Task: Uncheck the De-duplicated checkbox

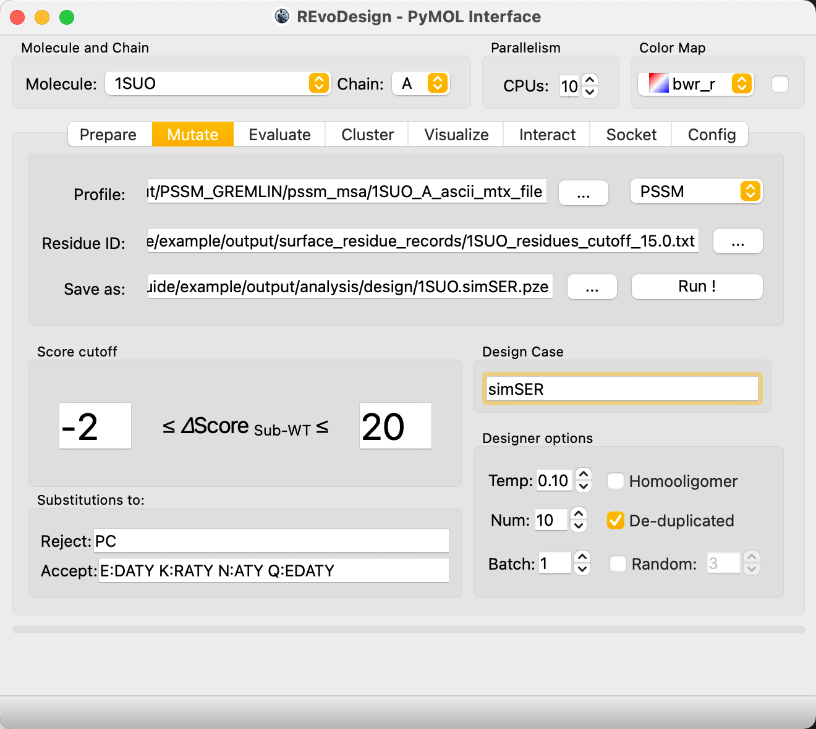Action: click(x=616, y=520)
